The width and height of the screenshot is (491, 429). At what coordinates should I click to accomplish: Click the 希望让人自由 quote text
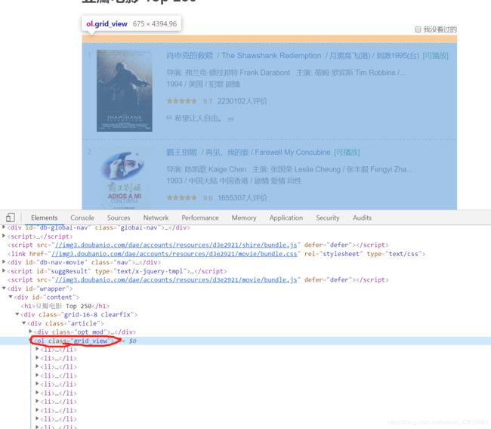199,119
